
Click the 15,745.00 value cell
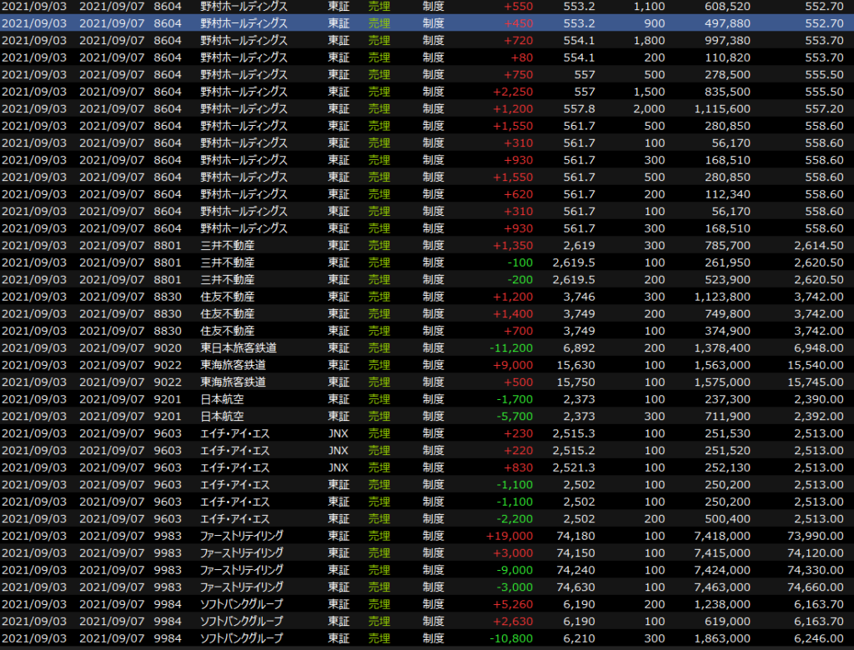pyautogui.click(x=811, y=382)
